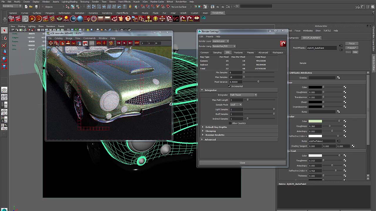The width and height of the screenshot is (376, 211).
Task: Switch to the Sampling tab
Action: [217, 53]
